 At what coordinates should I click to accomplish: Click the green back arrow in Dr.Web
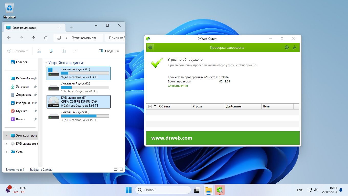[x=150, y=47]
